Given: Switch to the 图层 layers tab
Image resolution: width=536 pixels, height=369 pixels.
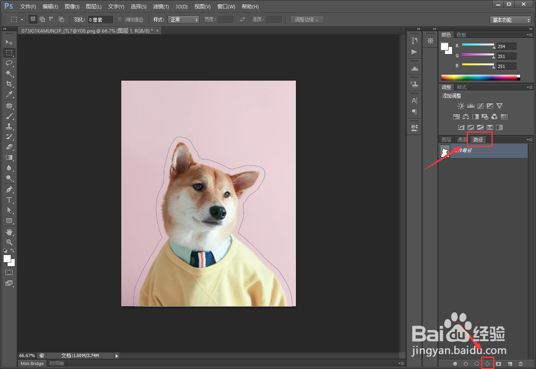Looking at the screenshot, I should [446, 139].
